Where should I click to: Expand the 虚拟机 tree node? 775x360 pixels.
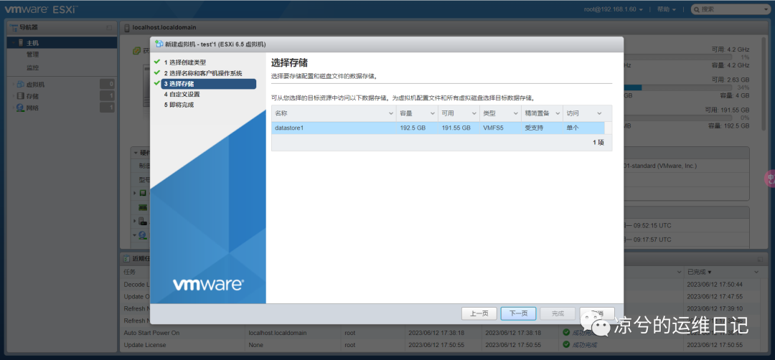pyautogui.click(x=13, y=85)
